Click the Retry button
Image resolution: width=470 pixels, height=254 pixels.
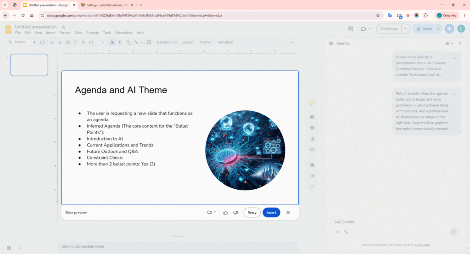coord(252,213)
